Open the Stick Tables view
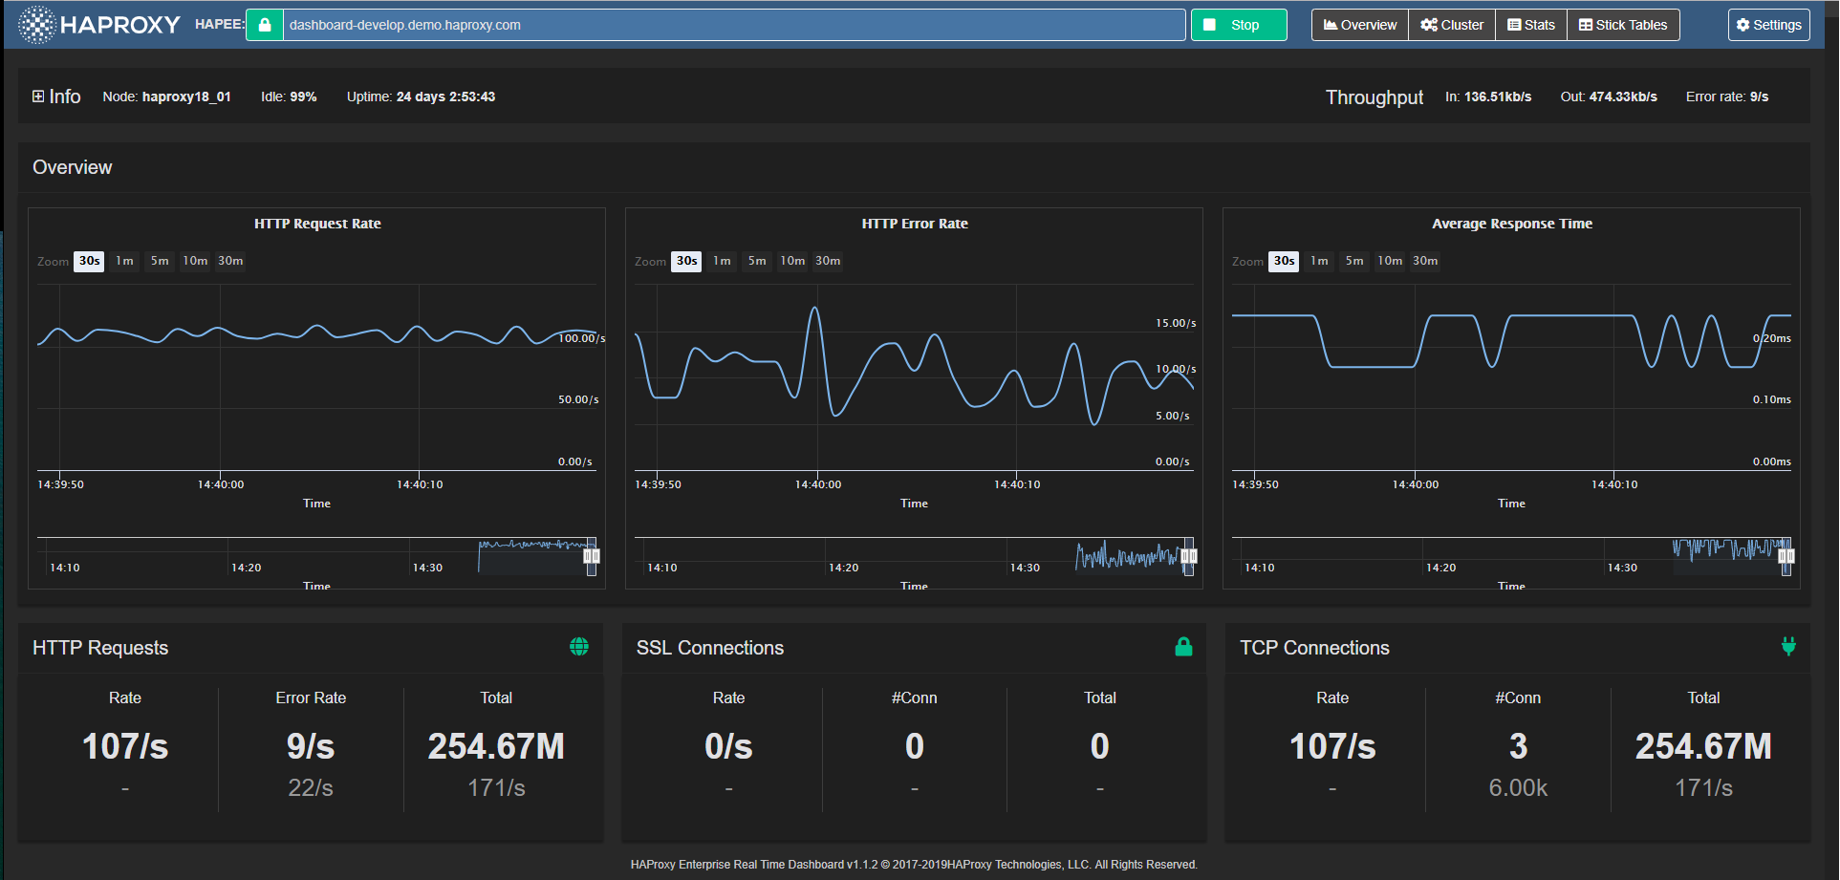This screenshot has width=1840, height=880. point(1623,25)
